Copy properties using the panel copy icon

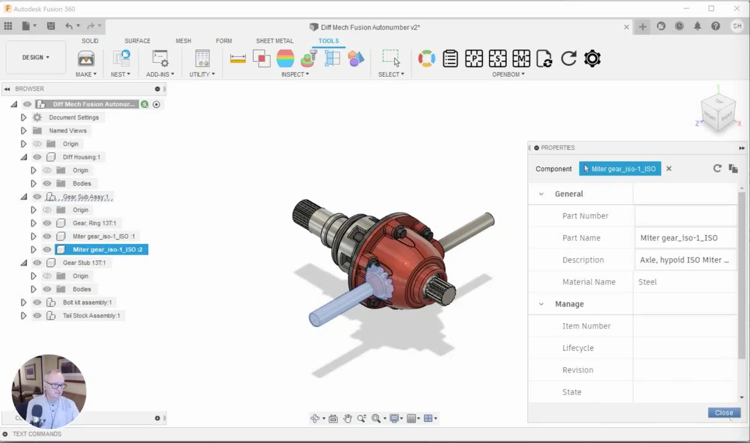pyautogui.click(x=733, y=168)
